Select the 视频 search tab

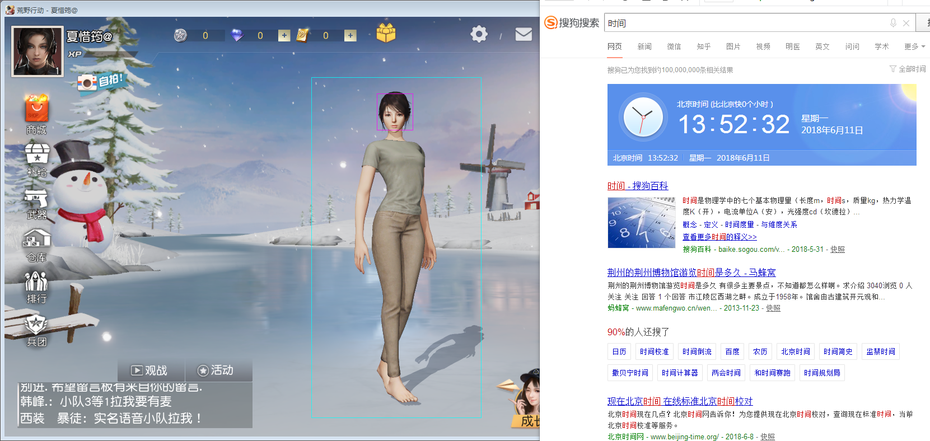[x=763, y=46]
